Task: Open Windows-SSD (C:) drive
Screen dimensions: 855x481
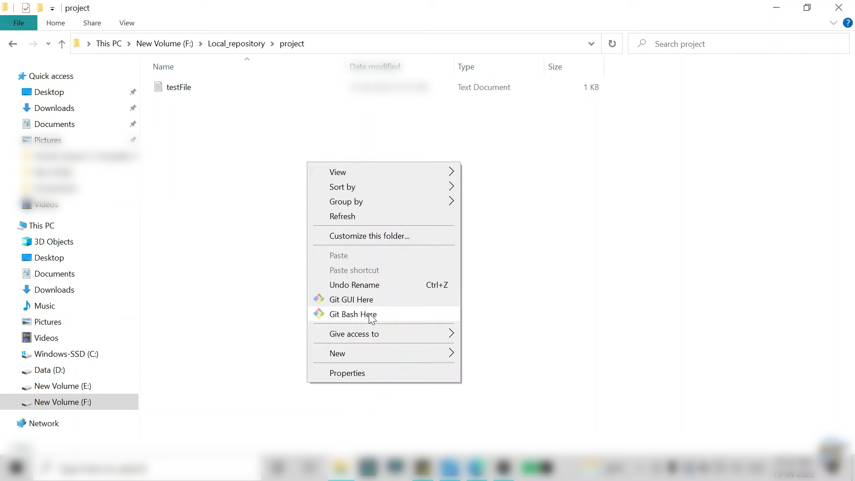Action: pyautogui.click(x=66, y=354)
